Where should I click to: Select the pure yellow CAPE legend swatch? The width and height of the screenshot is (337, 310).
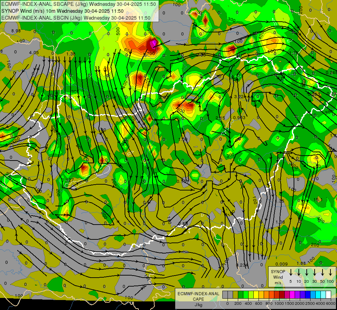(x=256, y=295)
